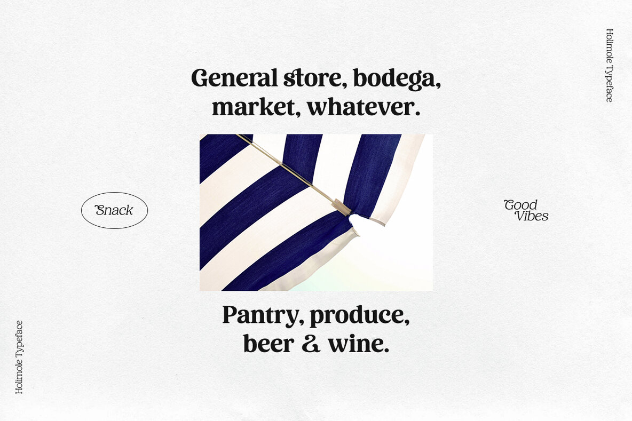Select the striped umbrella photo
The height and width of the screenshot is (421, 632).
tap(316, 212)
